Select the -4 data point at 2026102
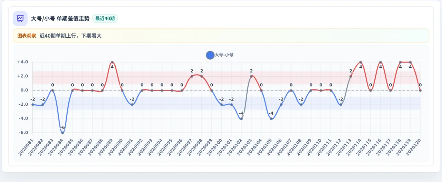This screenshot has height=182, width=442. click(241, 119)
